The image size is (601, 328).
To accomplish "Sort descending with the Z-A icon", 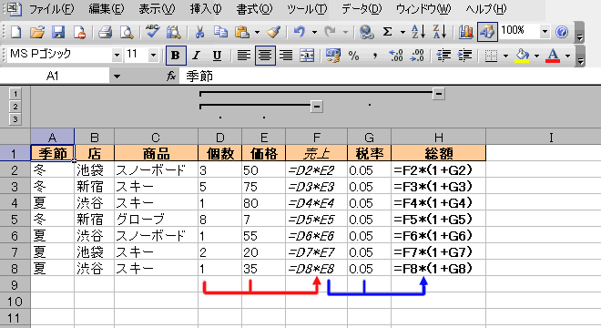I will pos(439,32).
